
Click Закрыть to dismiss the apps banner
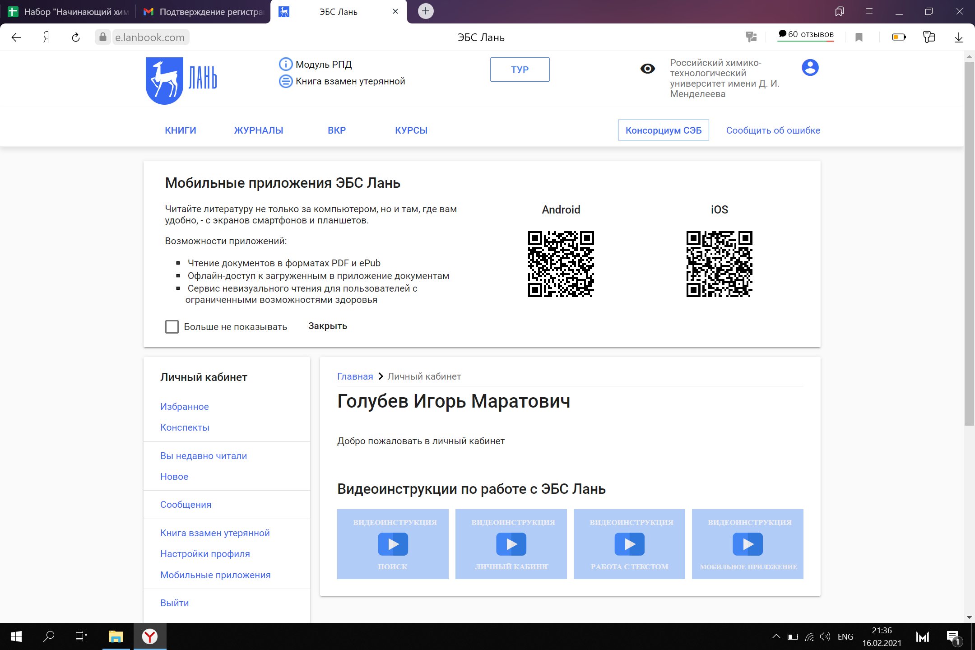pyautogui.click(x=328, y=326)
